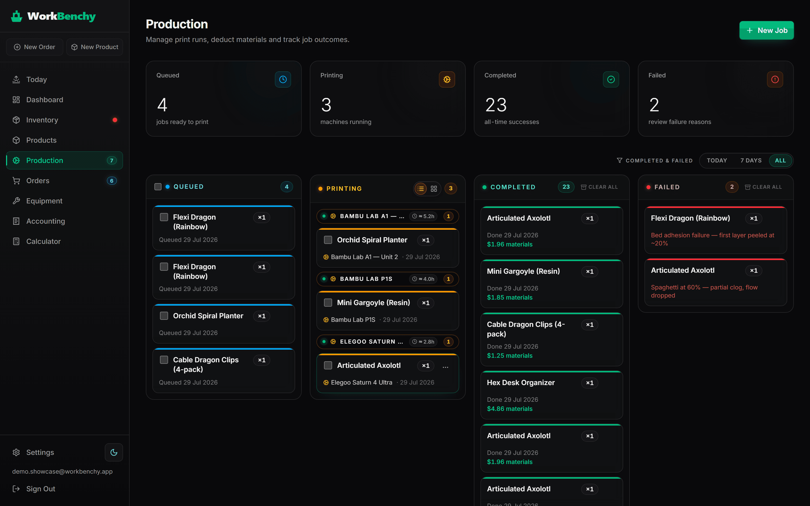
Task: Click the Calculator icon in sidebar
Action: click(16, 241)
